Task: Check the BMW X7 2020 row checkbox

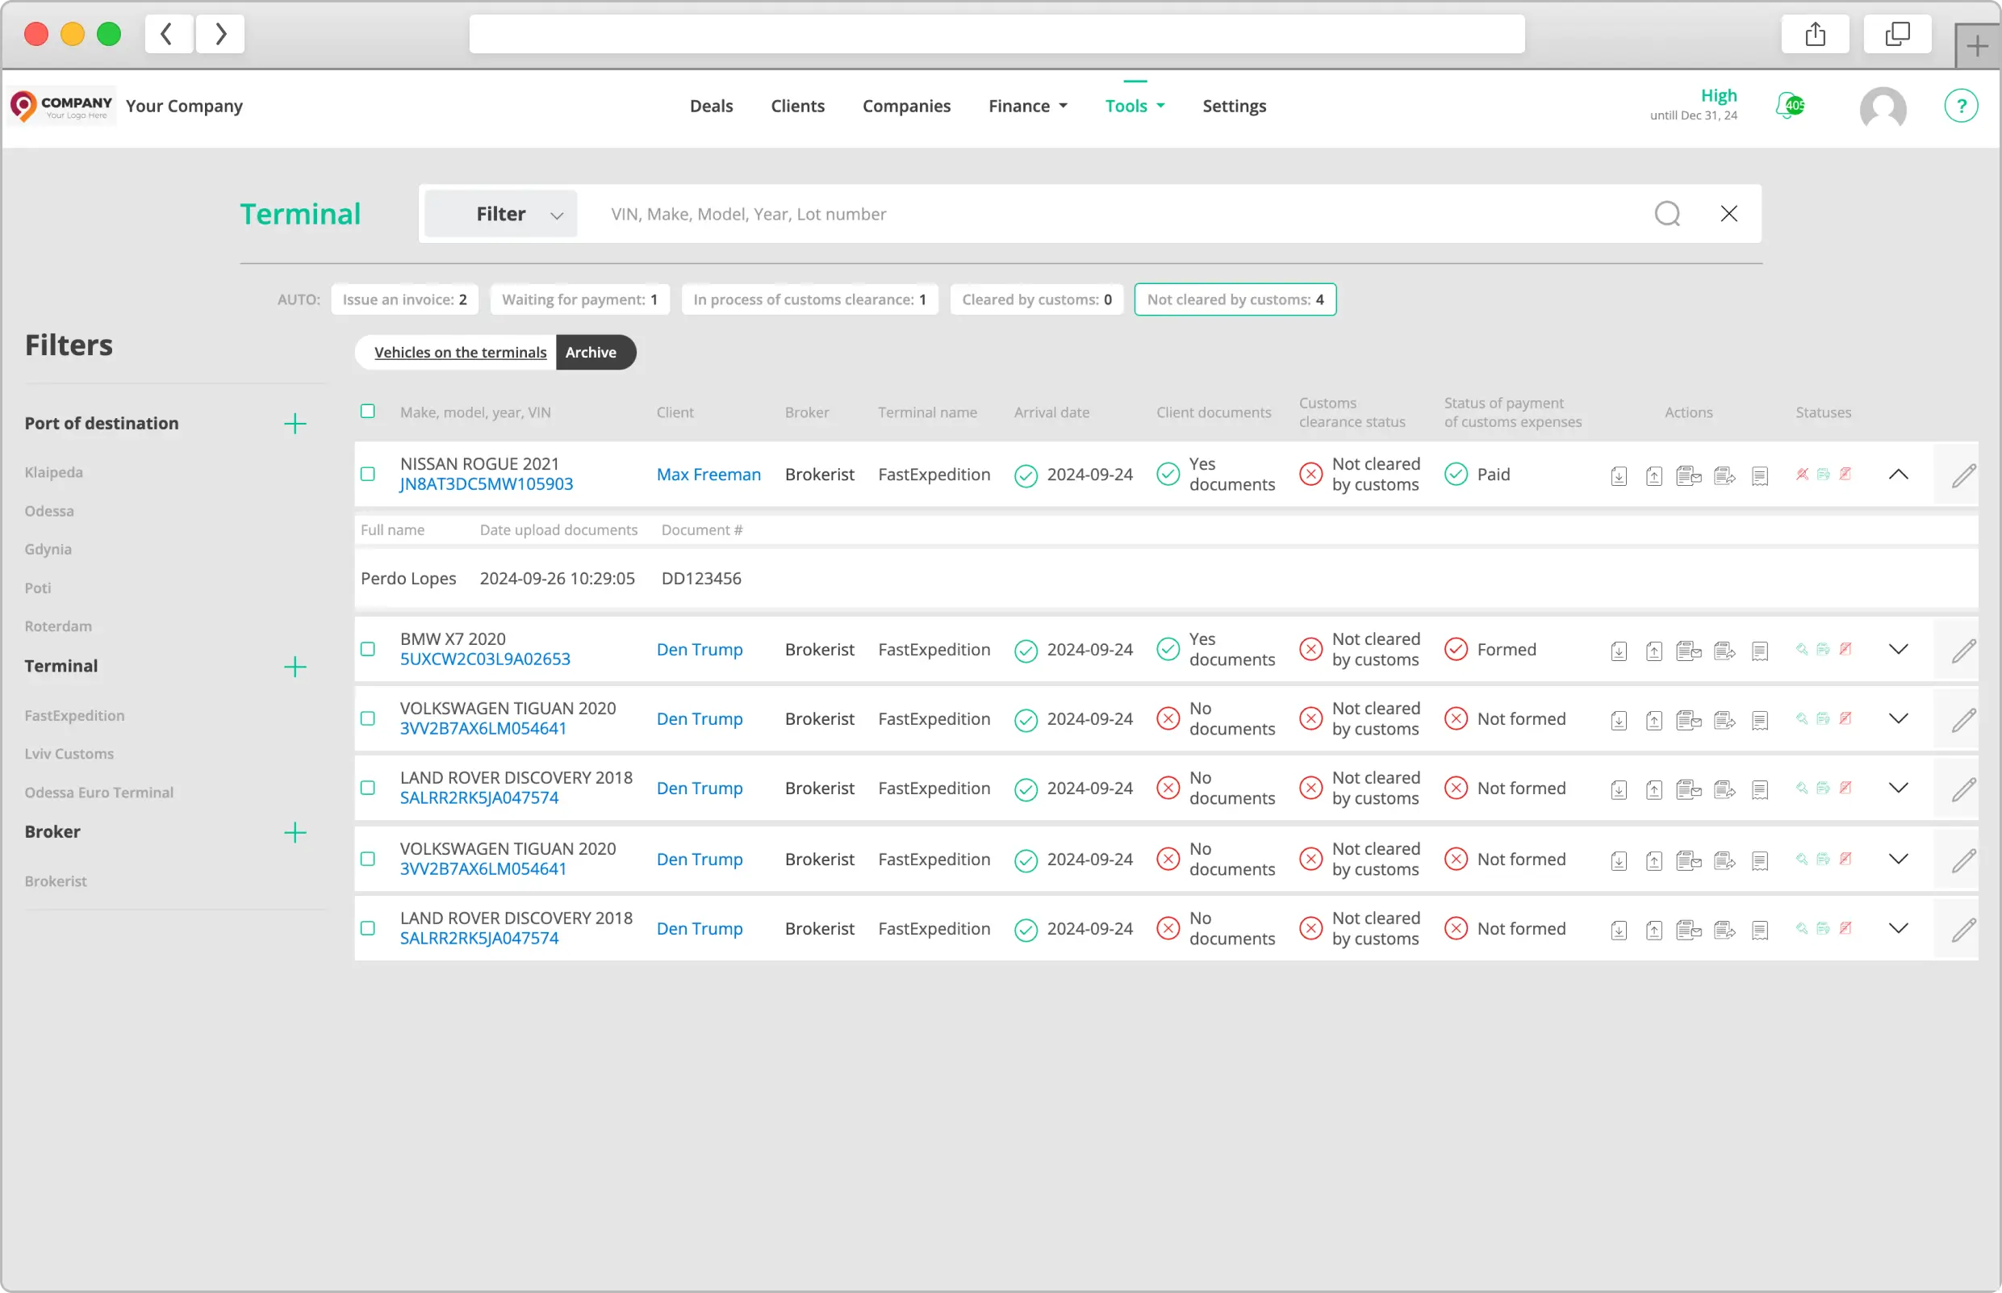Action: coord(368,649)
